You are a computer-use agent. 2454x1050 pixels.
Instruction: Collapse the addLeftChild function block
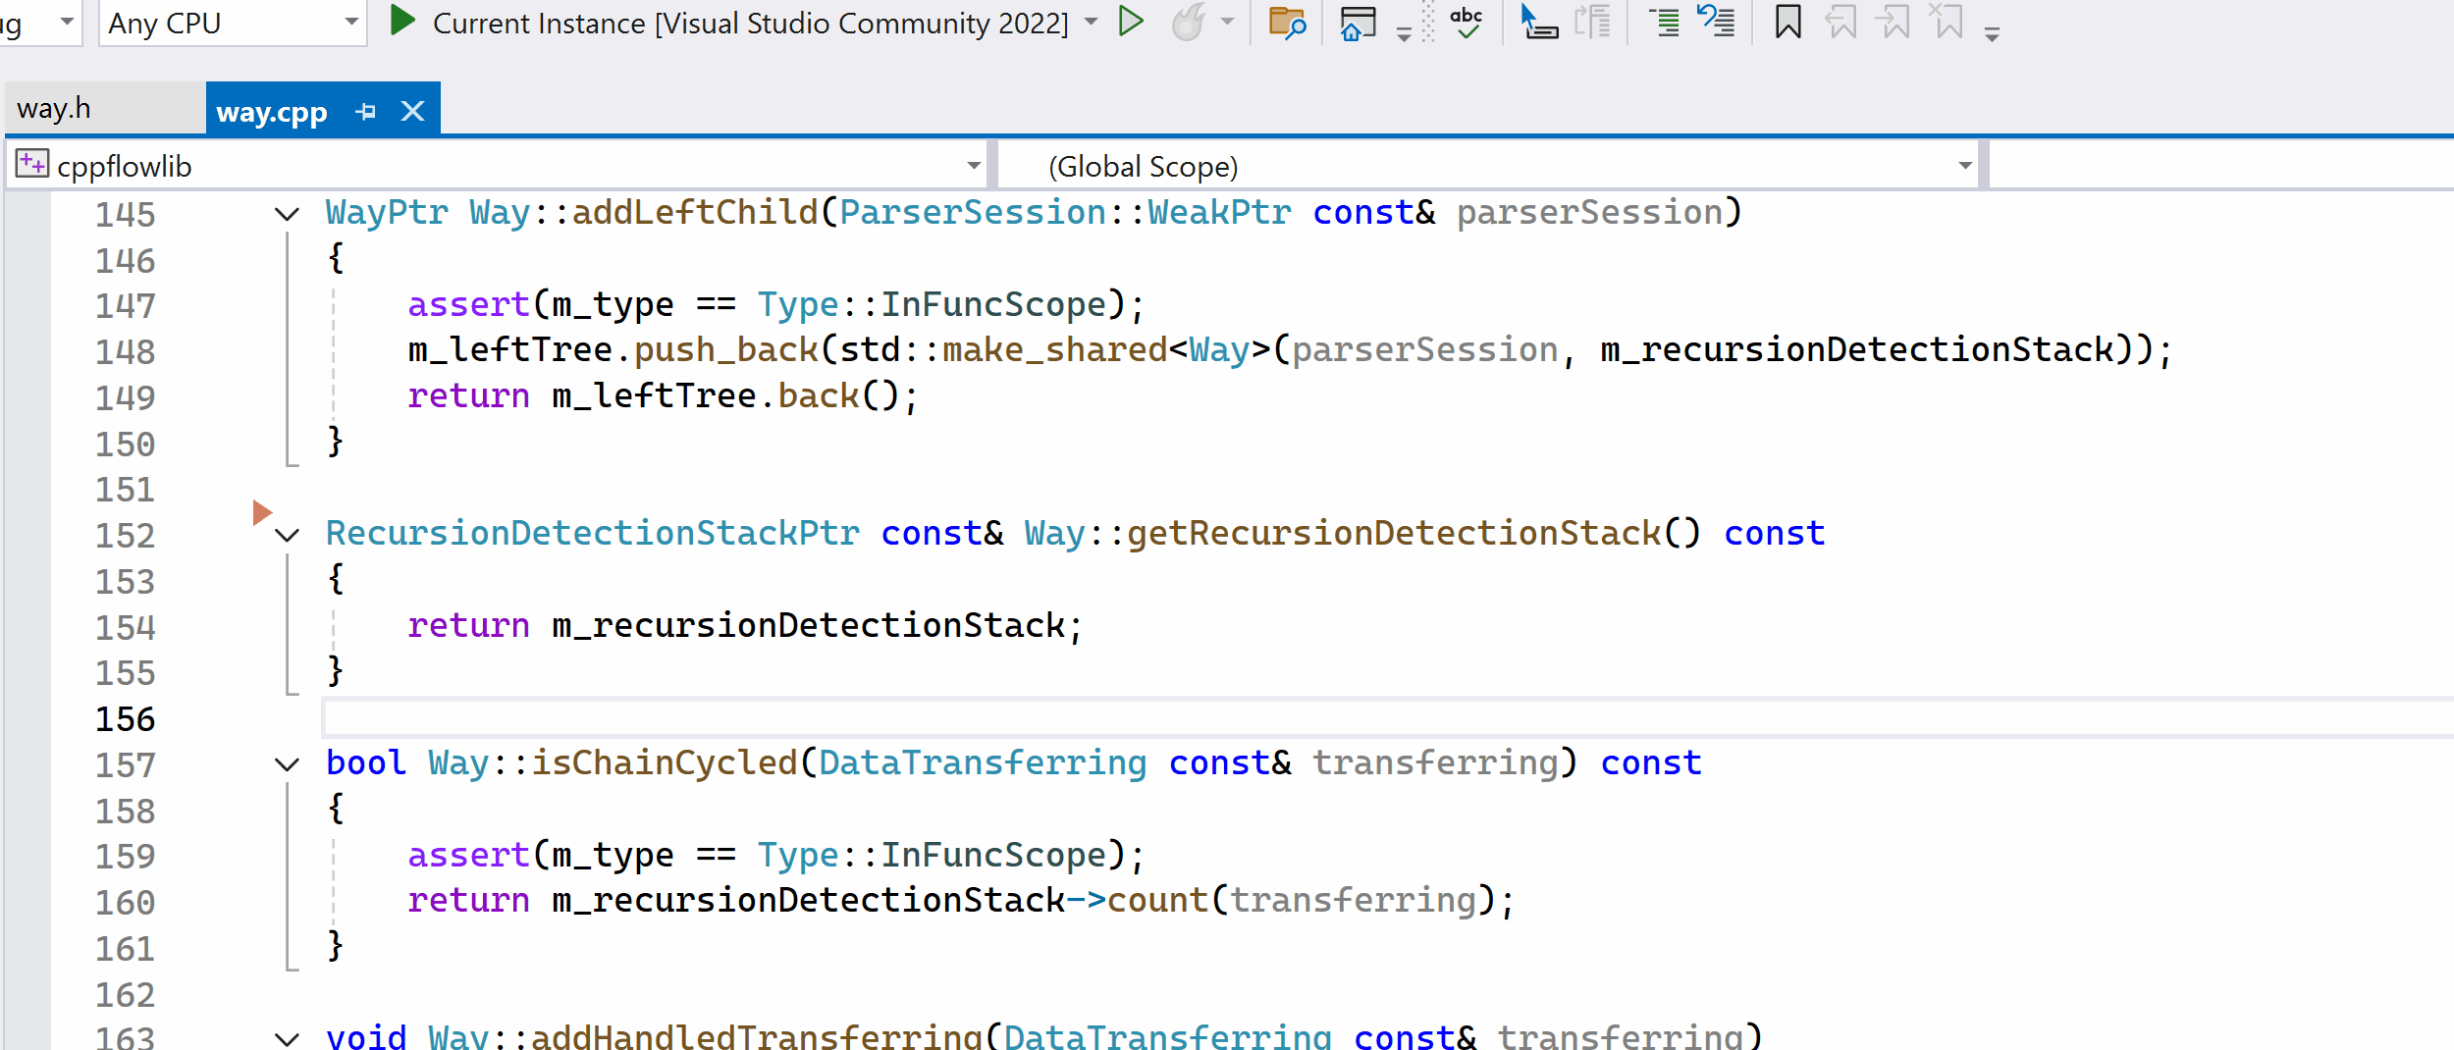click(287, 214)
